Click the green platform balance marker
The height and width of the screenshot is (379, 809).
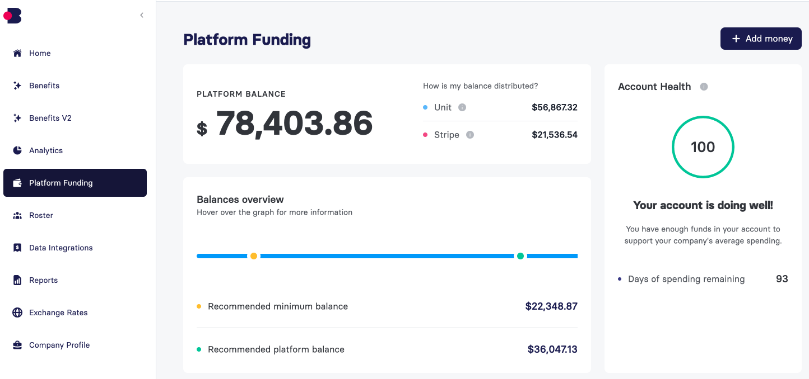coord(520,256)
